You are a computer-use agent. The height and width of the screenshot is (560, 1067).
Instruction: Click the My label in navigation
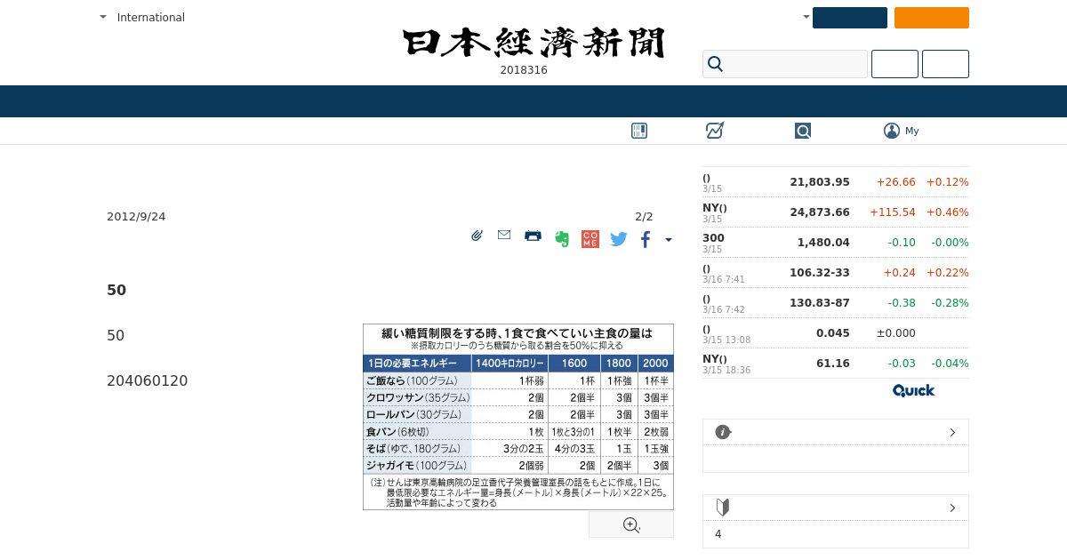(912, 131)
